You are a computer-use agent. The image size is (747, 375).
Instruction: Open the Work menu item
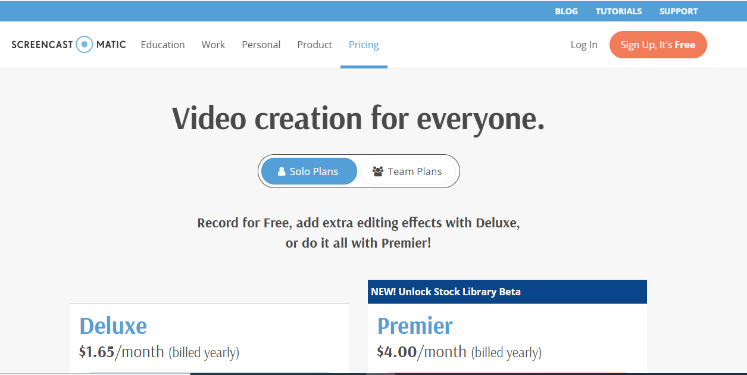tap(213, 45)
